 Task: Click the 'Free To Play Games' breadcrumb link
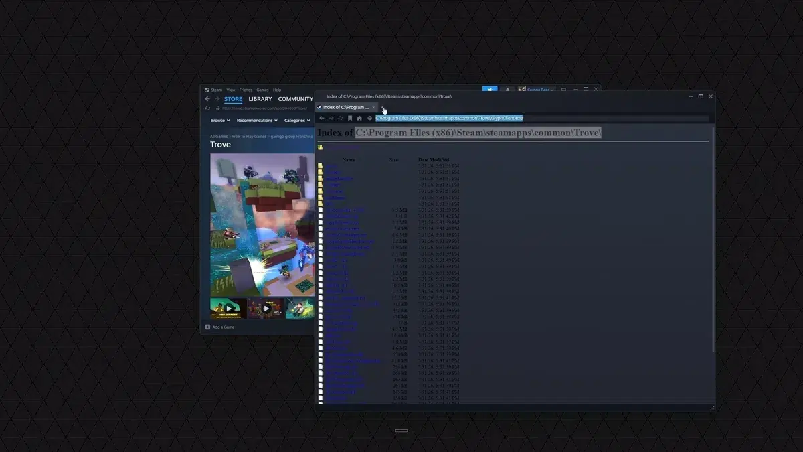[249, 136]
